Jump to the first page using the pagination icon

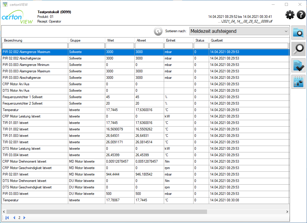pyautogui.click(x=7, y=218)
